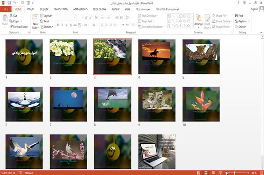Toggle Italic formatting
The width and height of the screenshot is (264, 175).
click(x=62, y=25)
